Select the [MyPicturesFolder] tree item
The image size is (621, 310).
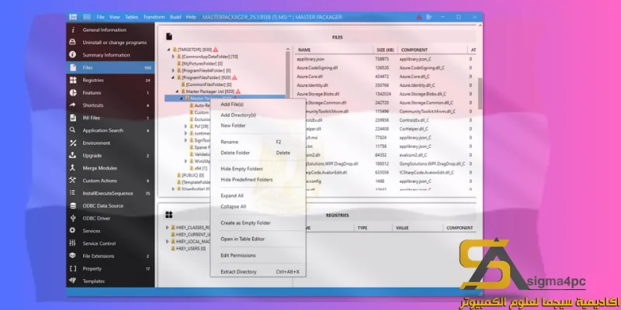[202, 64]
